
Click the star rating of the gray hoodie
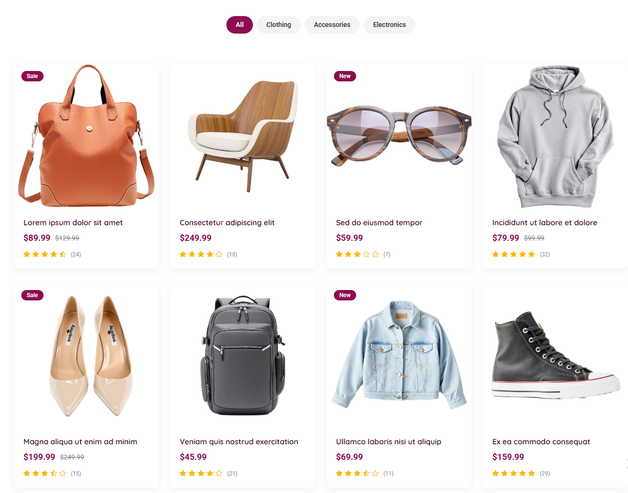pos(513,255)
